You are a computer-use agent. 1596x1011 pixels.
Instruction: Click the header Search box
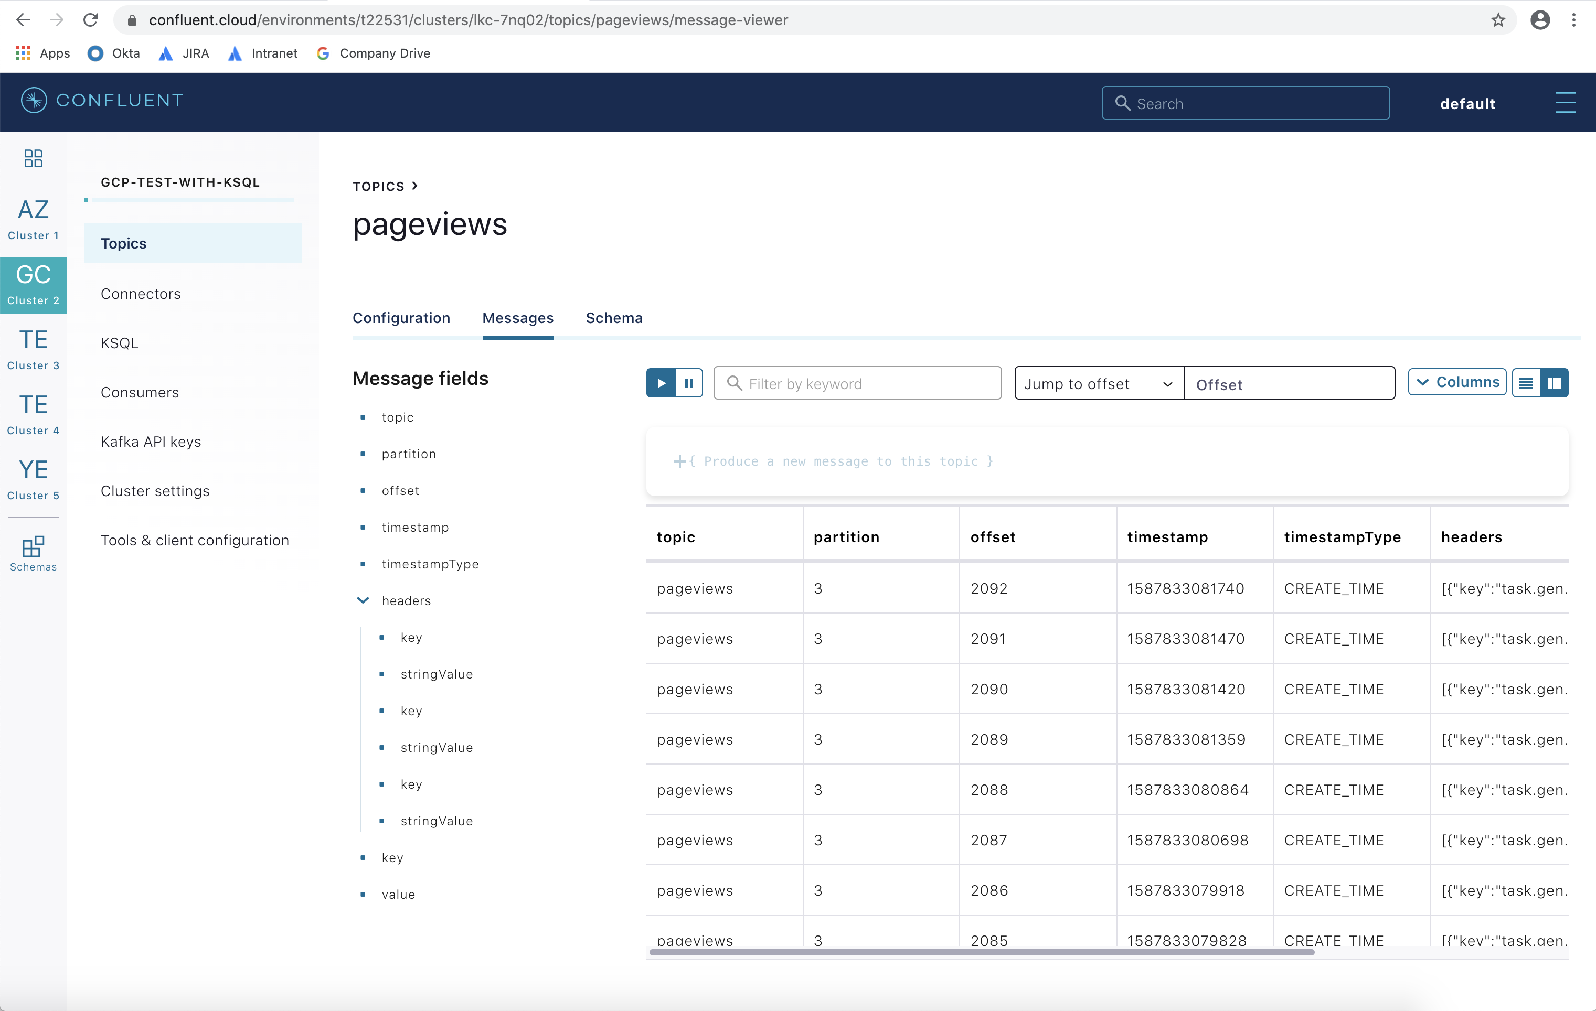1246,103
